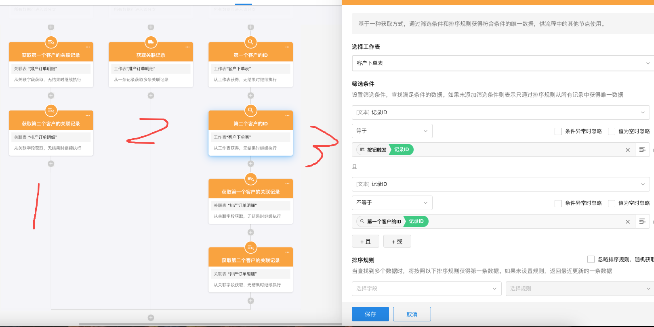Click the 取消 button
Screen dimensions: 654x327
click(412, 314)
